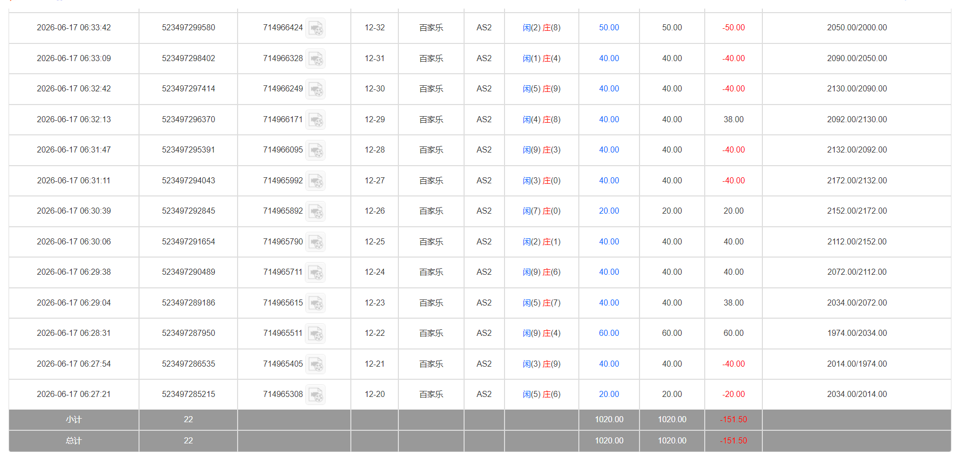
Task: Select win/loss value -20.00 in 12-20 row
Action: [x=734, y=394]
